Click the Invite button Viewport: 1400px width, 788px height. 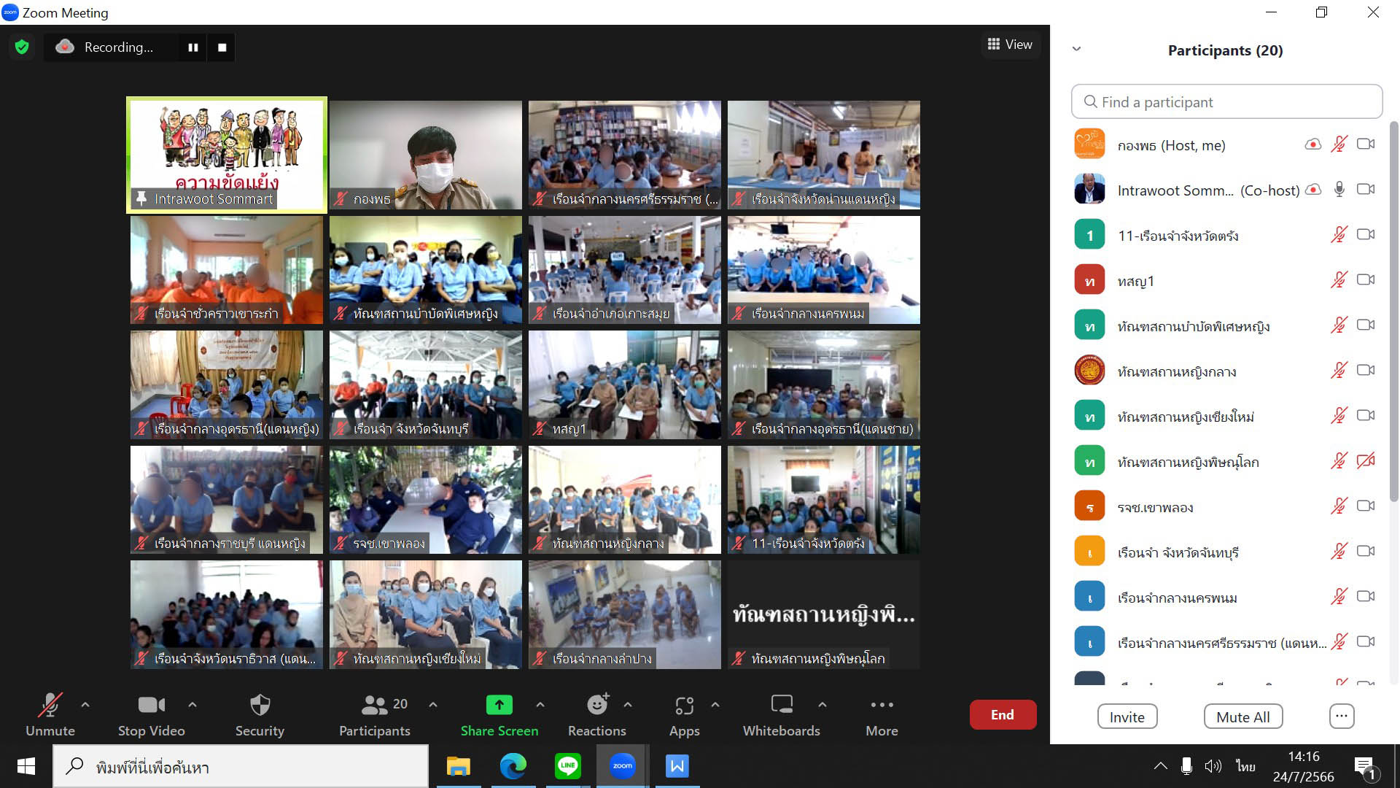coord(1127,716)
